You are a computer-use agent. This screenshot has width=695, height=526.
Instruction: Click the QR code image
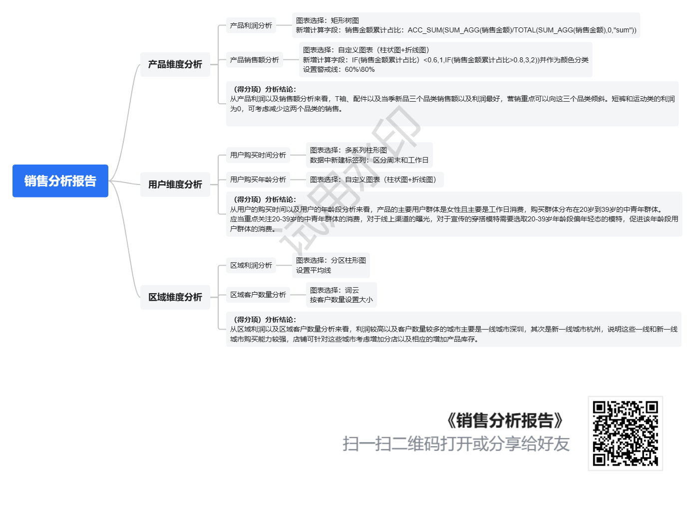[x=625, y=433]
